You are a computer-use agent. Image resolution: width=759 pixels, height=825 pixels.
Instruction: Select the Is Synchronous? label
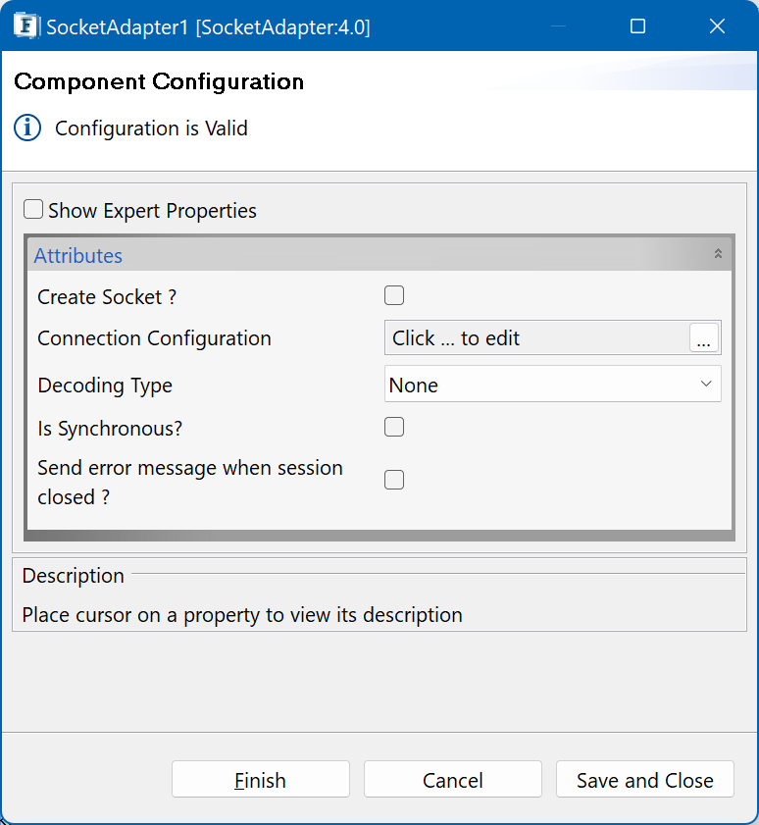coord(110,429)
